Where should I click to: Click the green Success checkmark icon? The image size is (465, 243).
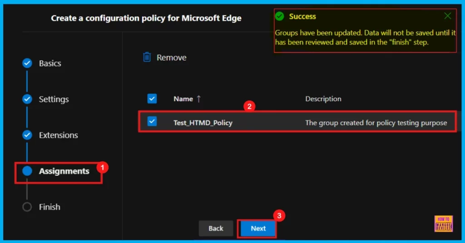point(279,16)
